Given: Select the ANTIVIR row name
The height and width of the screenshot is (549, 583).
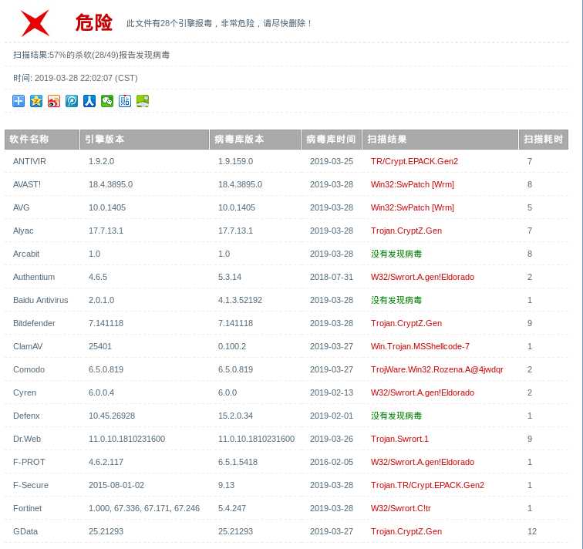Looking at the screenshot, I should (x=29, y=161).
